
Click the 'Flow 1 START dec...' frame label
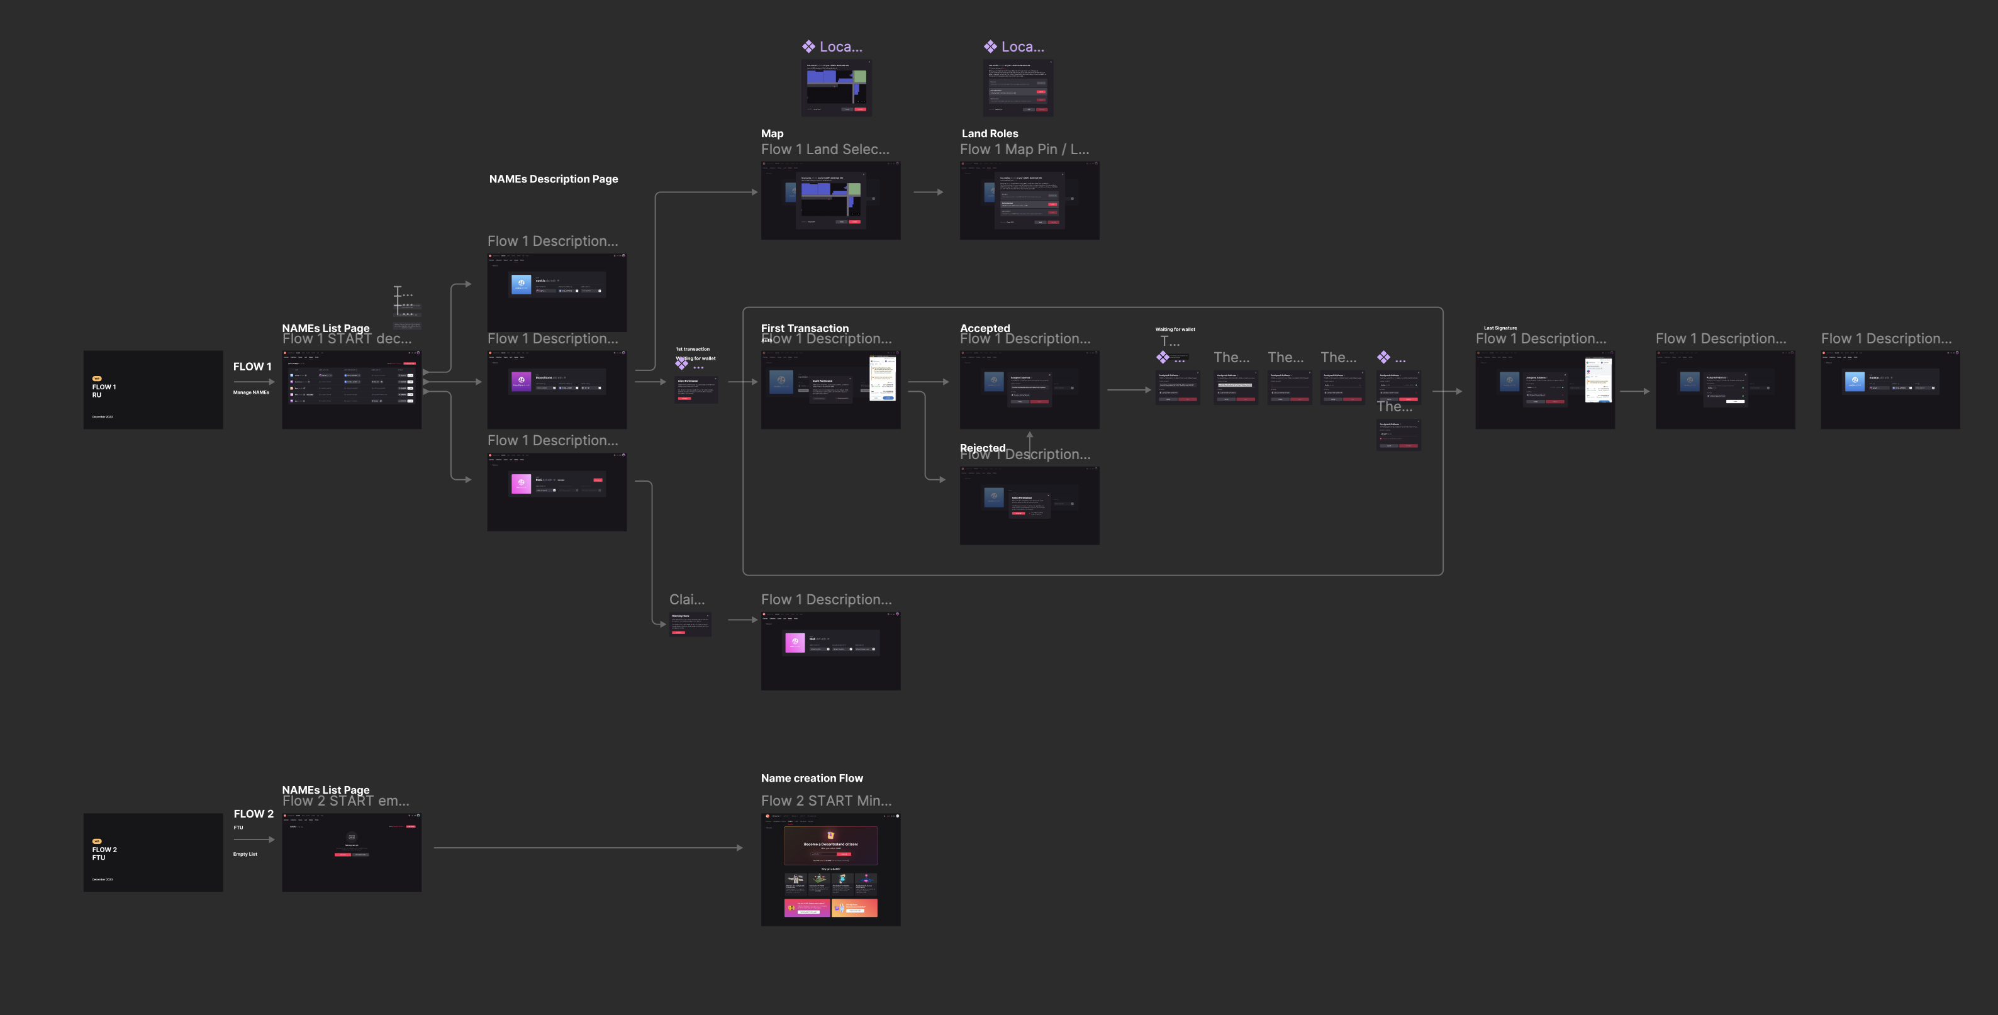click(x=347, y=339)
